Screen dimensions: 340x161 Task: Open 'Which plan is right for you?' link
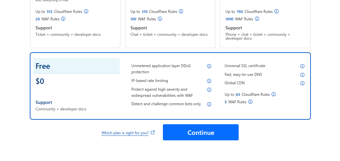pos(125,133)
